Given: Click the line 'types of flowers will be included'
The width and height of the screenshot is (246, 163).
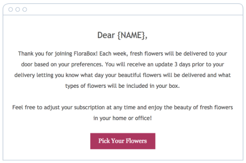Looking at the screenshot, I should coord(123,86).
